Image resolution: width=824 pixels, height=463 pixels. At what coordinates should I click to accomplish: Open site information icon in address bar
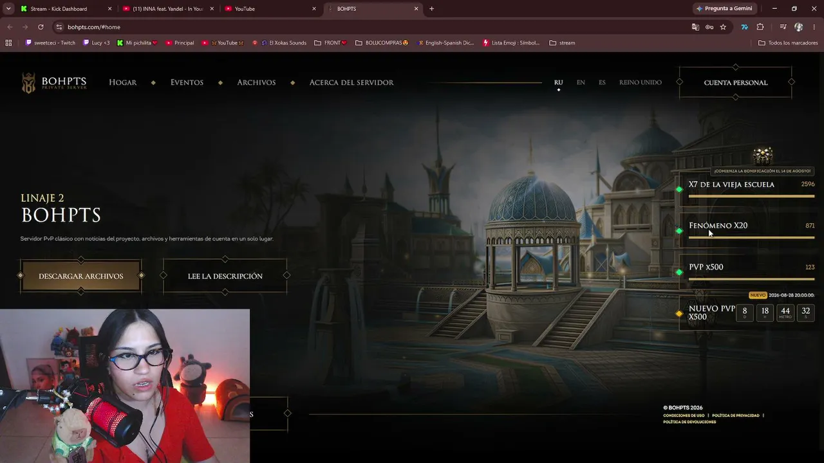coord(59,27)
